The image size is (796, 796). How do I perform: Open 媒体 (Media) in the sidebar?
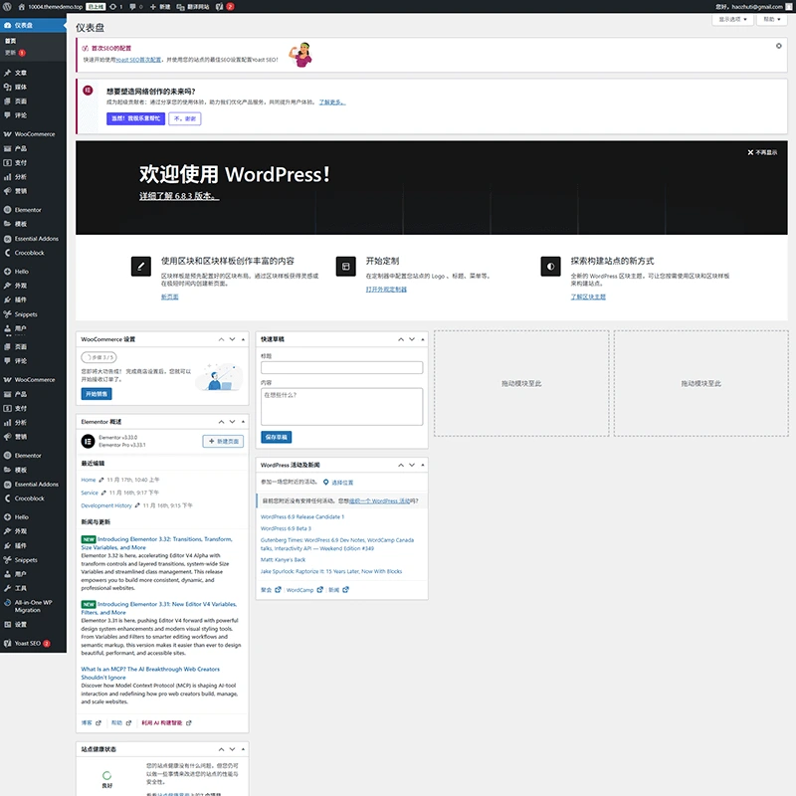click(20, 87)
